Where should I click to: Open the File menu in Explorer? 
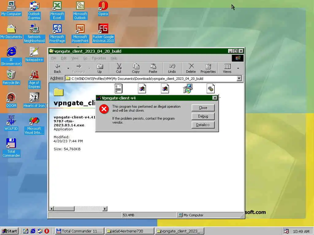pyautogui.click(x=54, y=58)
